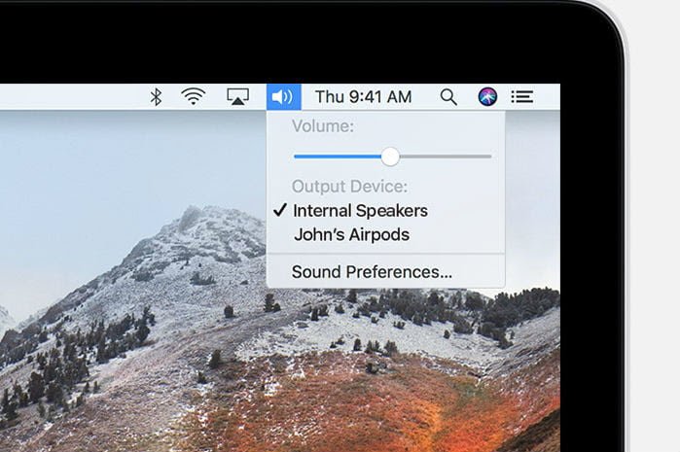Viewport: 680px width, 452px height.
Task: Click the Volume: label
Action: [323, 126]
